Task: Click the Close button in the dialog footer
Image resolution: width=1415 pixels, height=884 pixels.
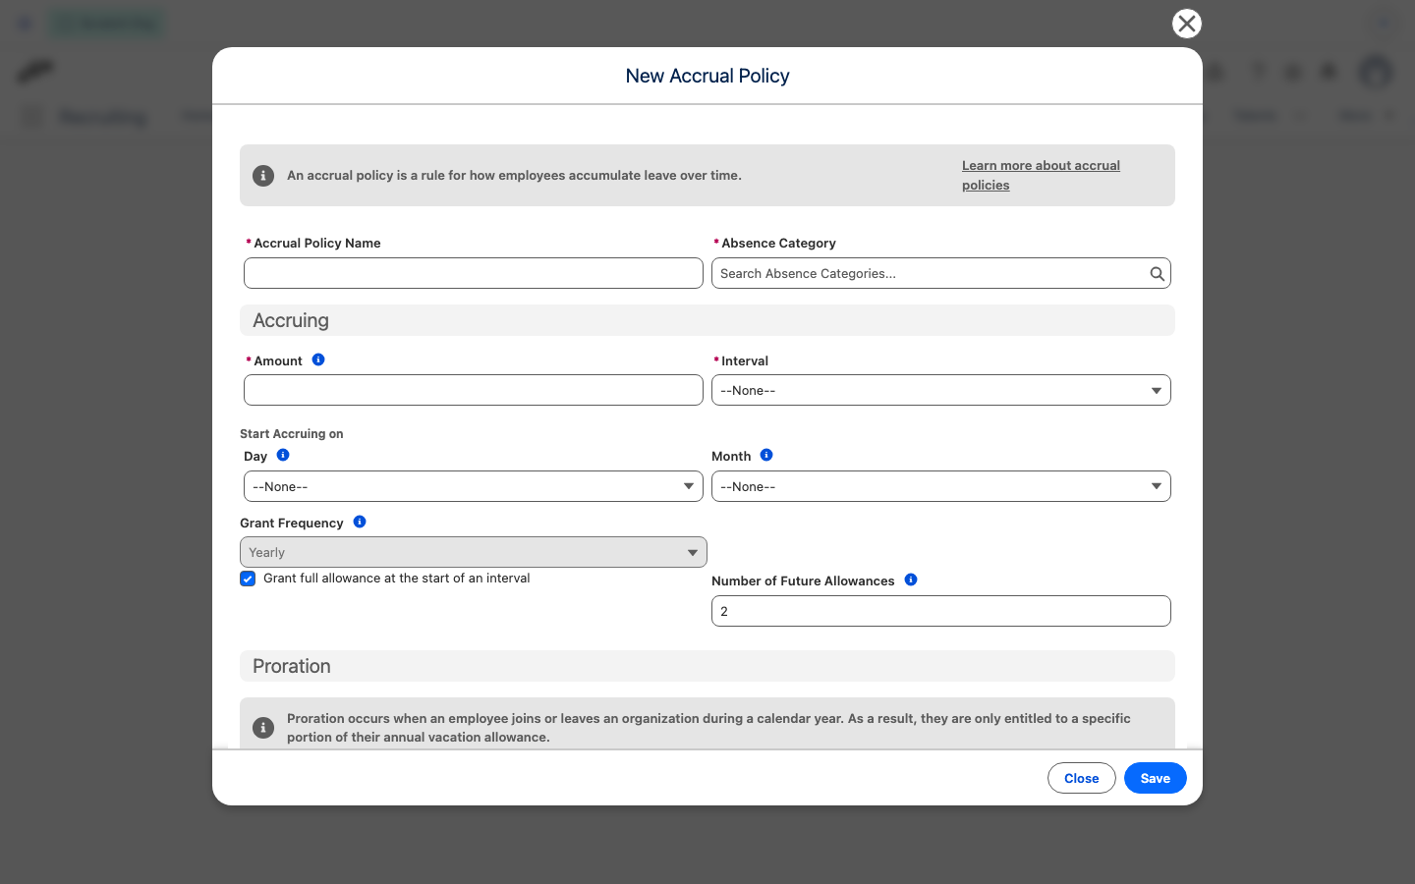Action: 1082,778
